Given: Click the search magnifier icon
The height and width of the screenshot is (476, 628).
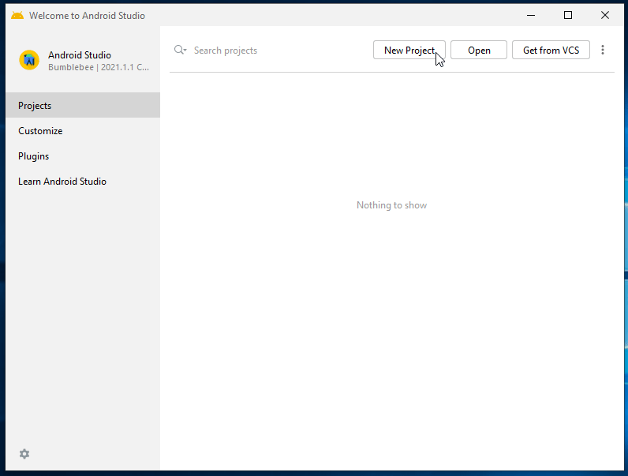Looking at the screenshot, I should coord(180,50).
